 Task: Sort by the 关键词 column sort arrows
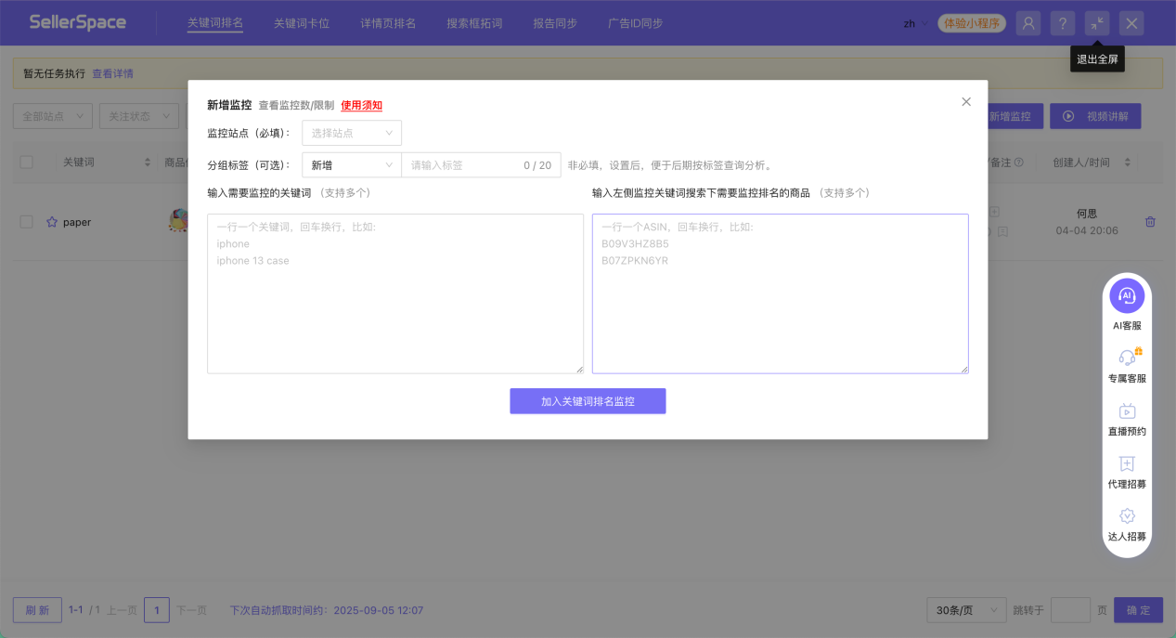coord(148,163)
